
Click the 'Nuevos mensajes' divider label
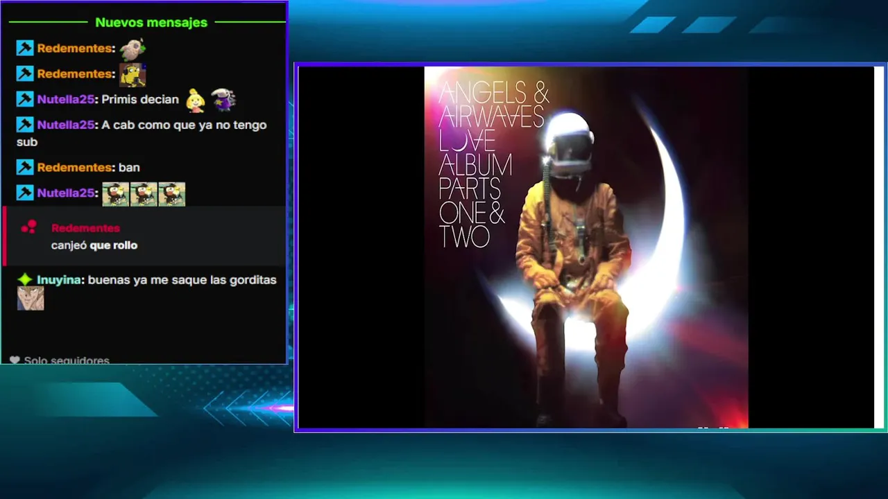pos(151,22)
